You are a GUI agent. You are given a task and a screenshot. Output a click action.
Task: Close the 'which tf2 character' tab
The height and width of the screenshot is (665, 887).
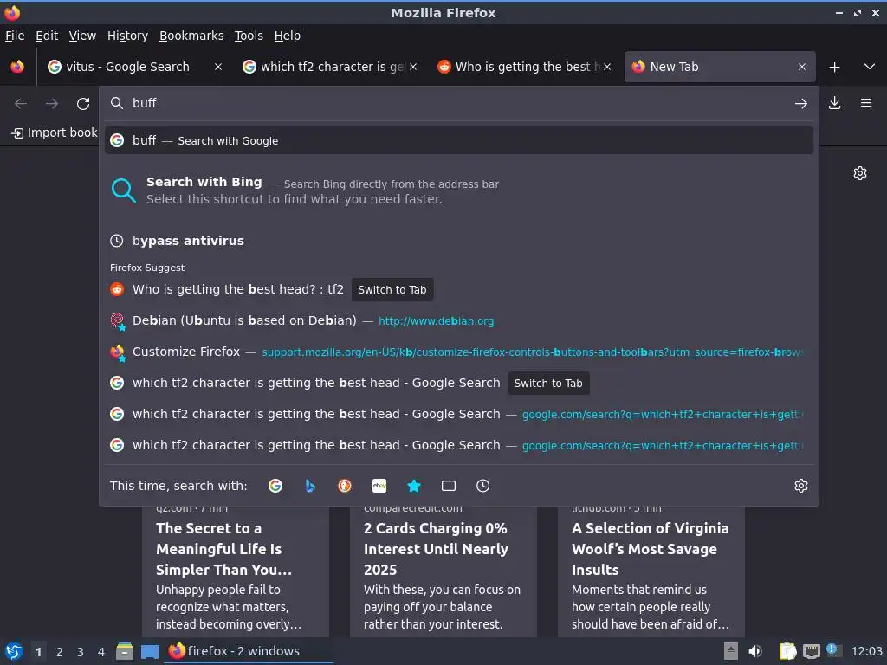click(413, 67)
